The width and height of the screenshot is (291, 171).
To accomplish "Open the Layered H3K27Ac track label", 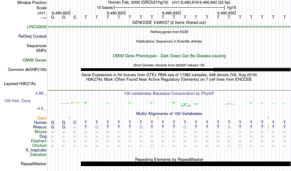I will pos(20,84).
